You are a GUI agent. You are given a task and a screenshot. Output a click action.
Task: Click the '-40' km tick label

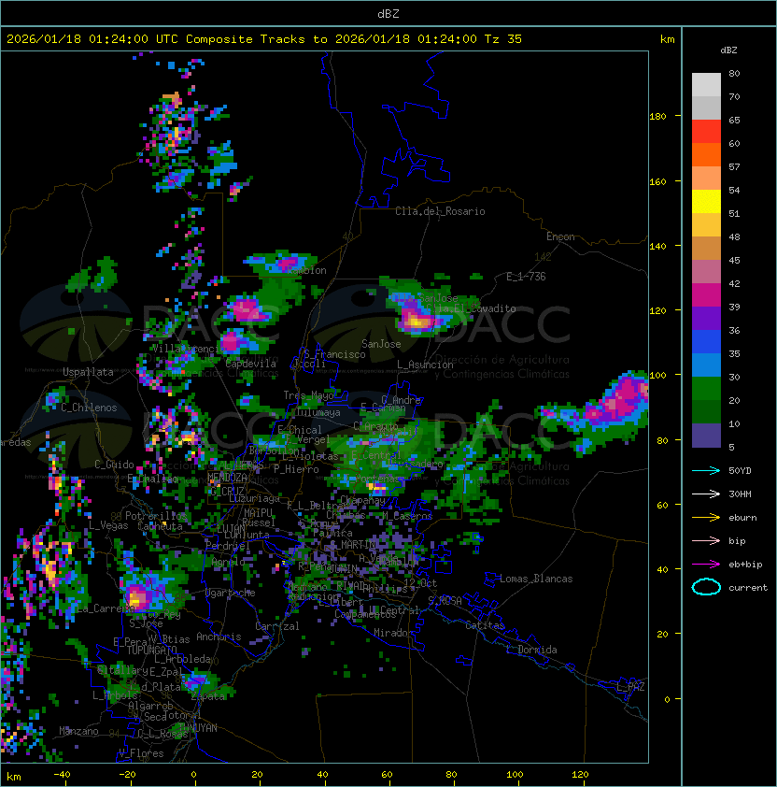tap(62, 775)
